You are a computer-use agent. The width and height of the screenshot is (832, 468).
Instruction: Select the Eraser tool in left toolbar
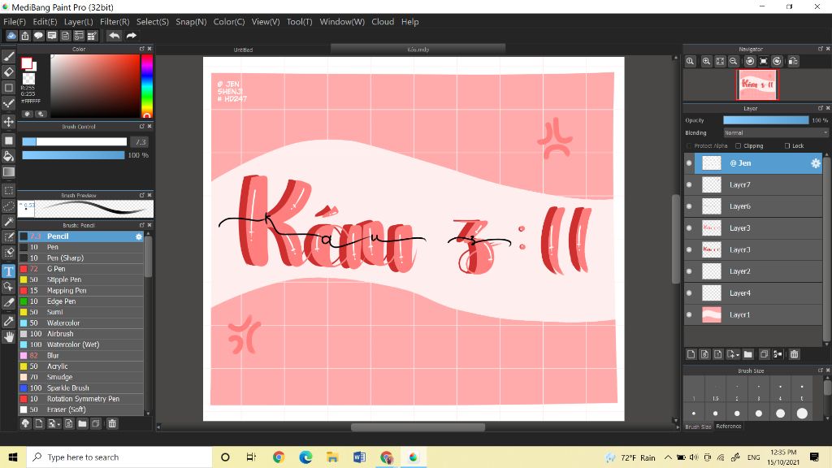click(8, 71)
